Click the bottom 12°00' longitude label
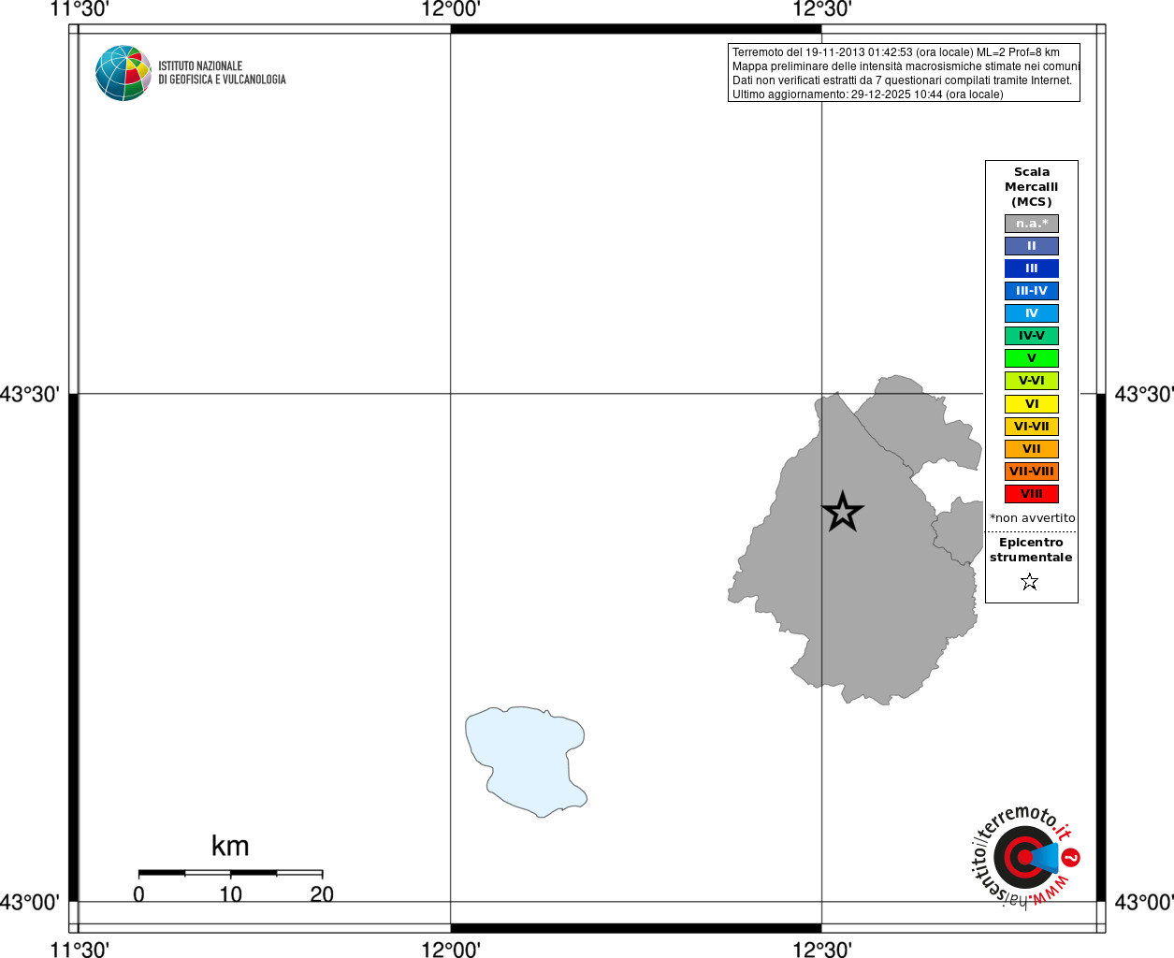 pos(451,950)
